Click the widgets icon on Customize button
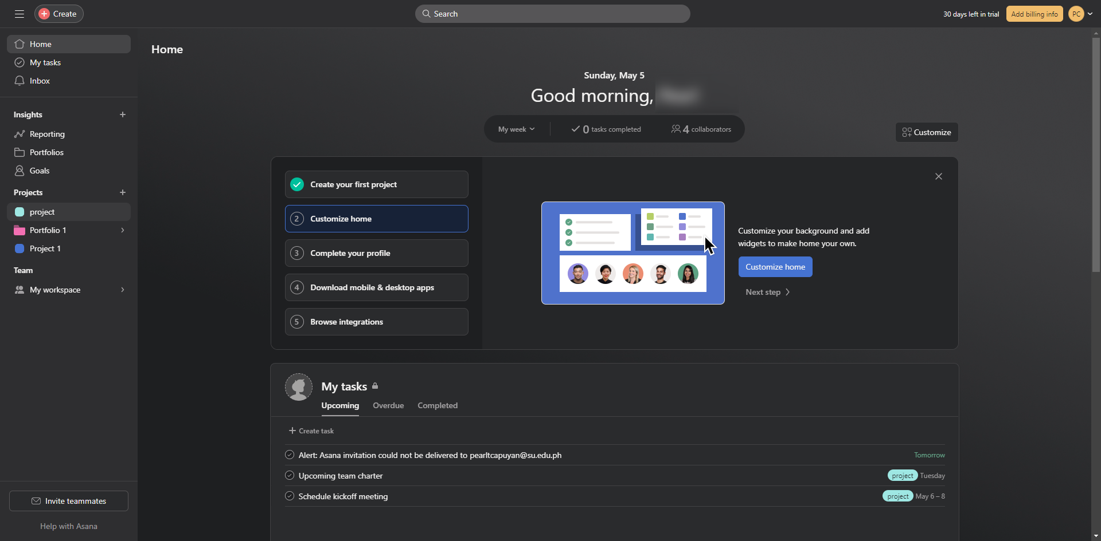 [x=907, y=132]
